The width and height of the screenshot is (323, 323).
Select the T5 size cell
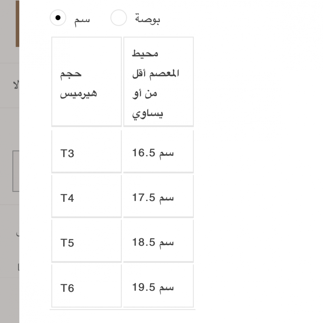pos(86,241)
